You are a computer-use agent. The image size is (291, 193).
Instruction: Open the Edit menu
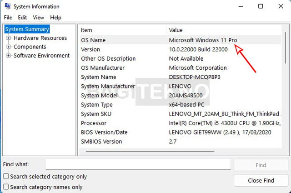click(22, 18)
